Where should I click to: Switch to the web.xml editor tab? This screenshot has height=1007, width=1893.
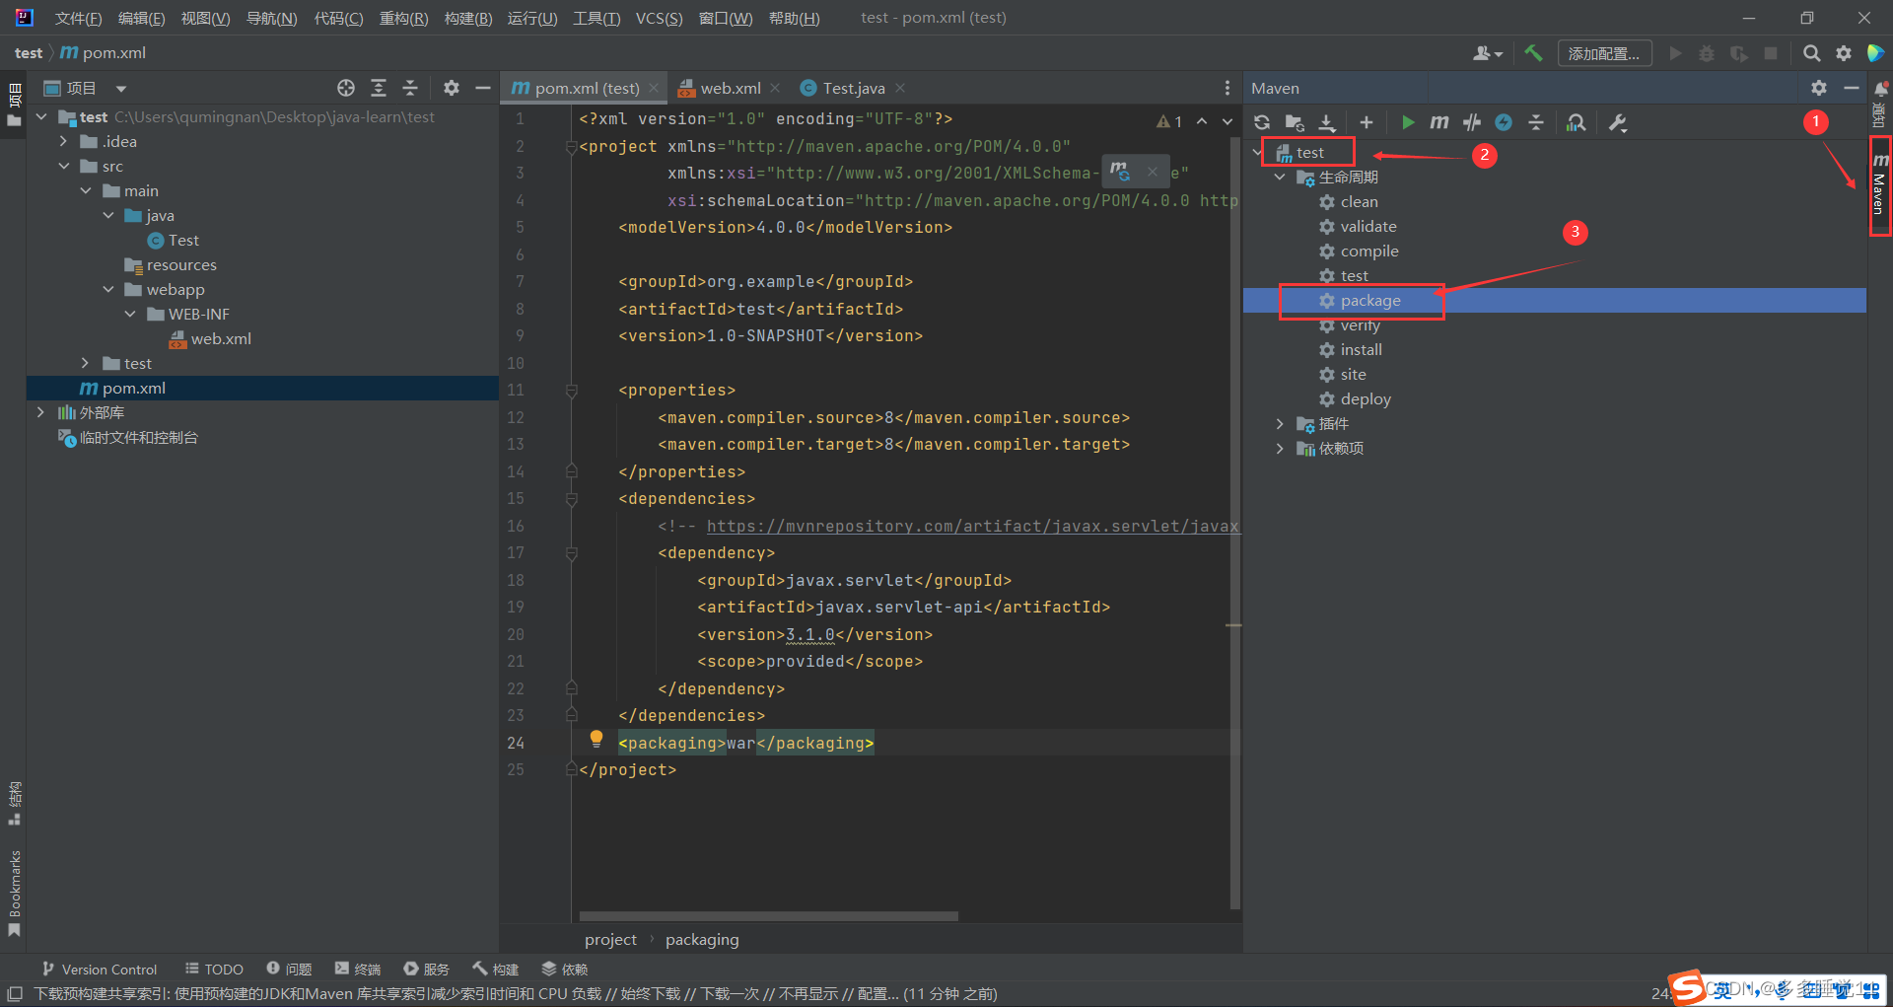click(x=731, y=88)
